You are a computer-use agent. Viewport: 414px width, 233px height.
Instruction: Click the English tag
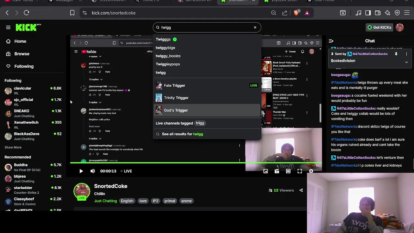click(127, 201)
